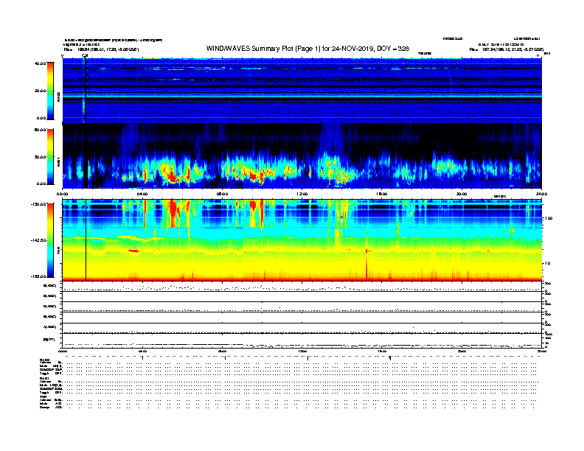
Task: Click the 60.00 label on RAD1 scale
Action: pyautogui.click(x=41, y=130)
